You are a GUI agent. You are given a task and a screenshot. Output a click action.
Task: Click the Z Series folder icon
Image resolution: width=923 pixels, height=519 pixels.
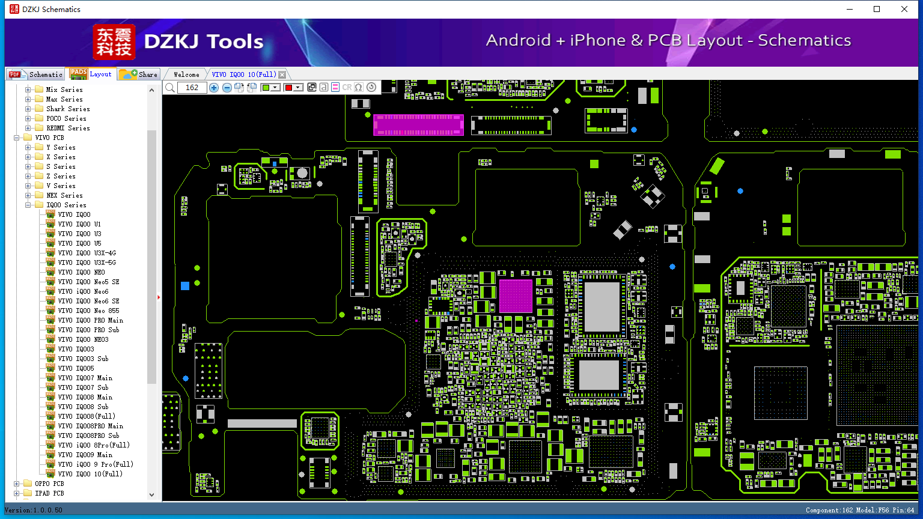[39, 176]
